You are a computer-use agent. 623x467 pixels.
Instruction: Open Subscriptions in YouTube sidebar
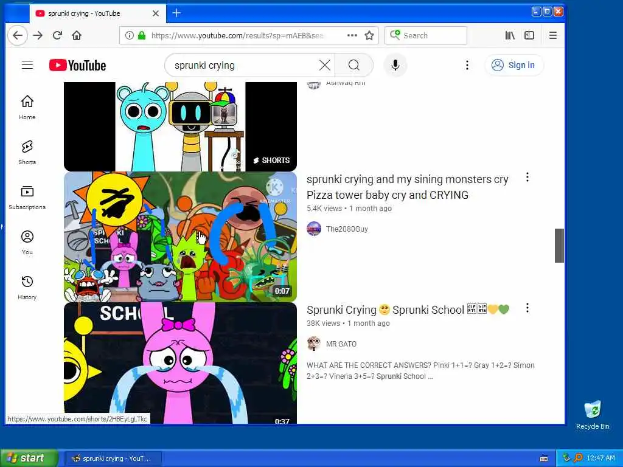pyautogui.click(x=27, y=198)
